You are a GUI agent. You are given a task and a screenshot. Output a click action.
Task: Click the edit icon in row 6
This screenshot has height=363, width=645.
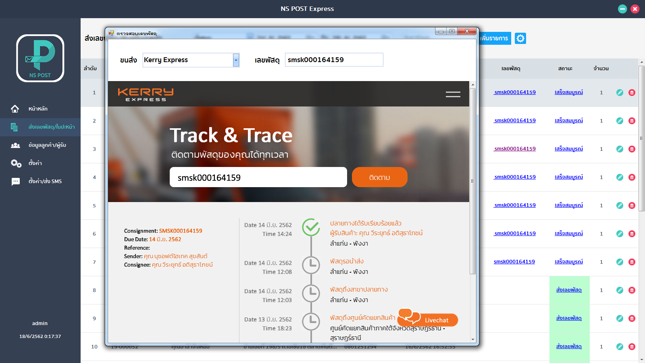[620, 234]
